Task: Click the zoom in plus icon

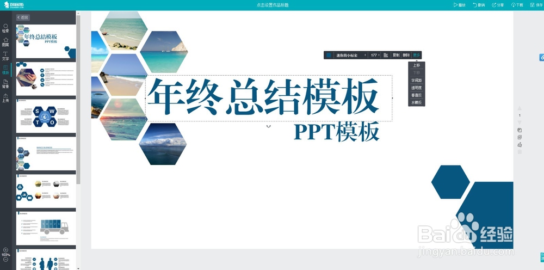Action: pyautogui.click(x=5, y=250)
